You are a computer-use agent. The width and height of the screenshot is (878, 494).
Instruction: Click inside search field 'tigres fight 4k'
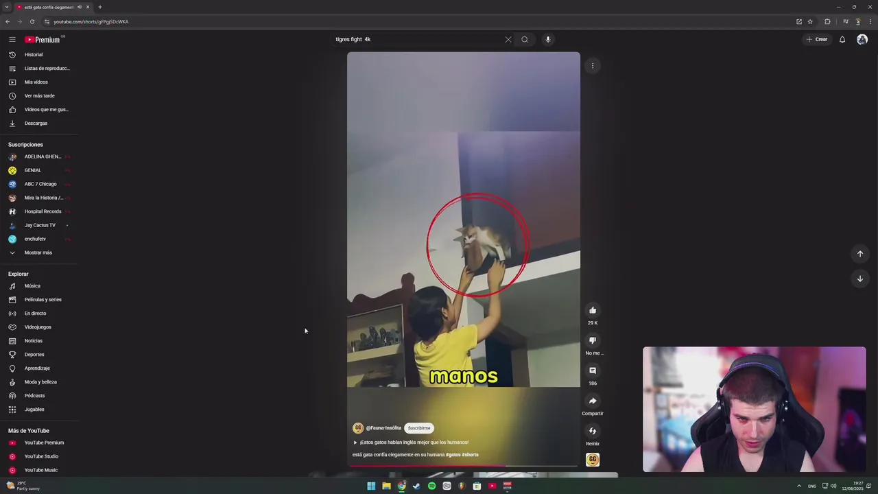[417, 39]
